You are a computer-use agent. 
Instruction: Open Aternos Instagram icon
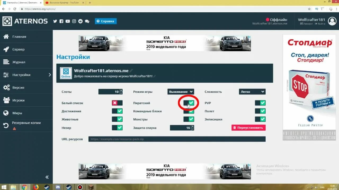[74, 21]
